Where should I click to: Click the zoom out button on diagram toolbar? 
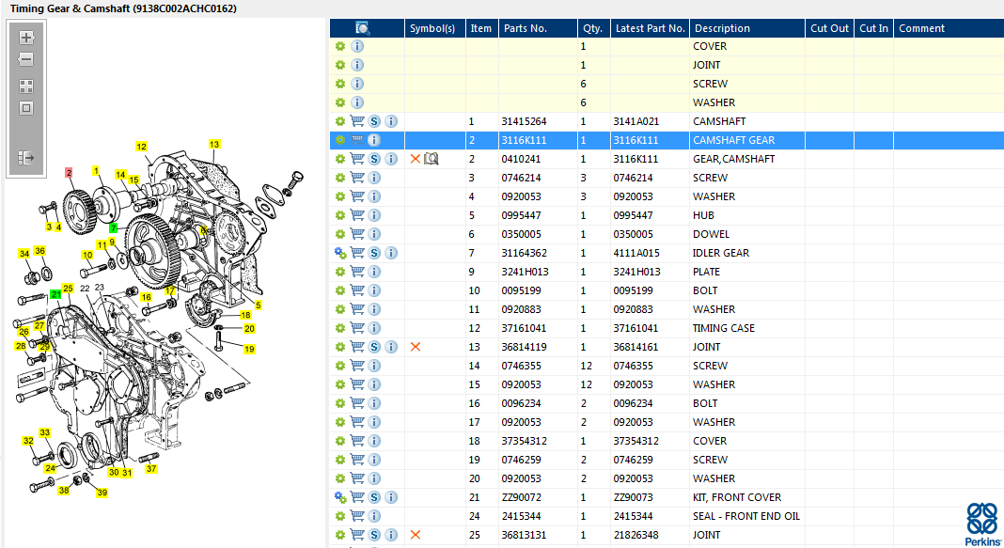(26, 59)
